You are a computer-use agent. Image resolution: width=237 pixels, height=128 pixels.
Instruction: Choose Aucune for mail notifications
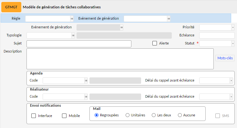click(x=180, y=115)
